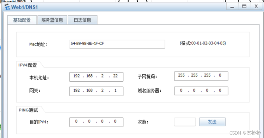Click the 域名服务器 label
The width and height of the screenshot is (264, 138).
pos(149,91)
